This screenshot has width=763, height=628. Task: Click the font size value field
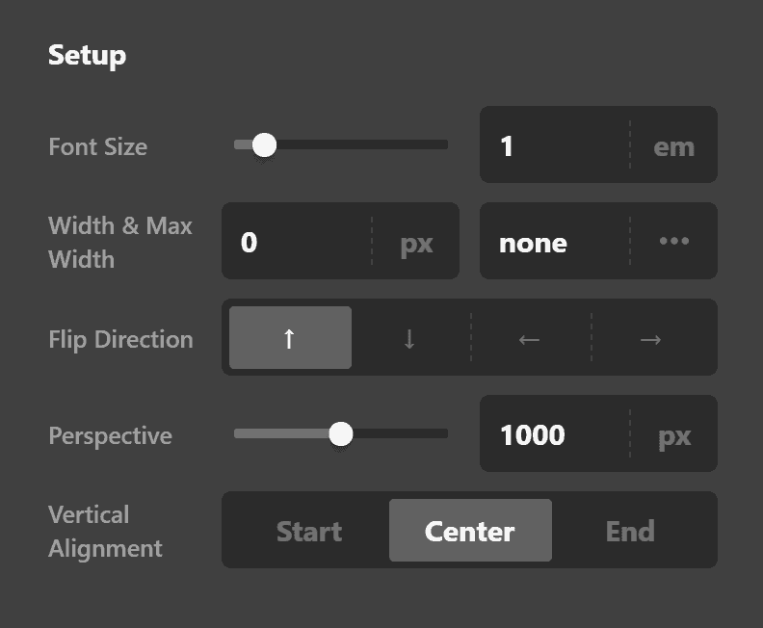554,145
